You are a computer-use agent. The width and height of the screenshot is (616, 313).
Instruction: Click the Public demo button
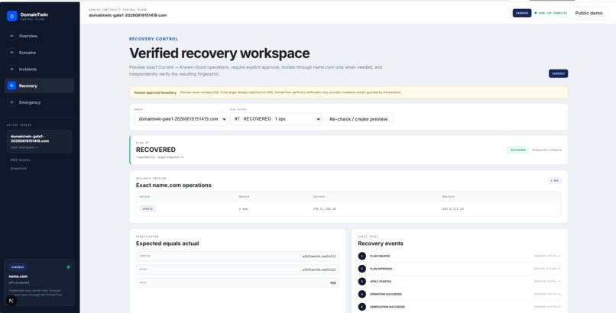tap(589, 13)
